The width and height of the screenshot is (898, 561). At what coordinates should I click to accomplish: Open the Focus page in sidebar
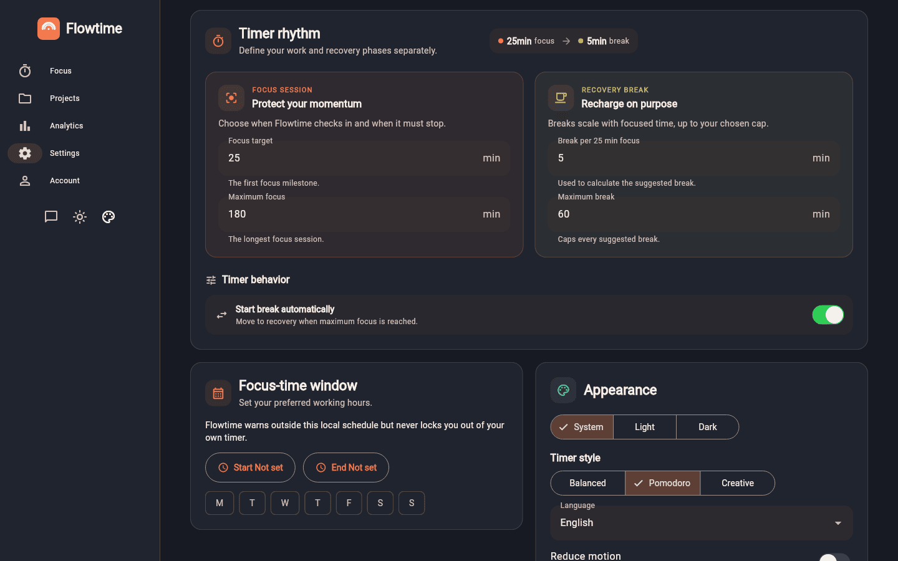pos(60,71)
